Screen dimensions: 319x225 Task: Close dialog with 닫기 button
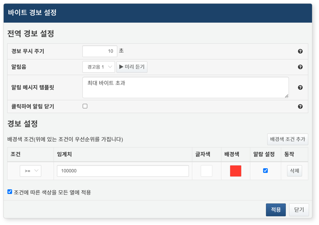tap(299, 210)
